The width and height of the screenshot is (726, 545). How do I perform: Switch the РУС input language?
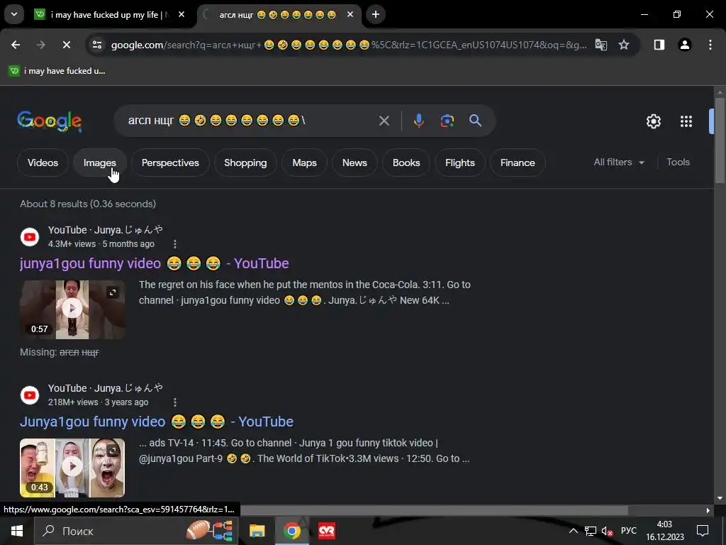pos(629,531)
